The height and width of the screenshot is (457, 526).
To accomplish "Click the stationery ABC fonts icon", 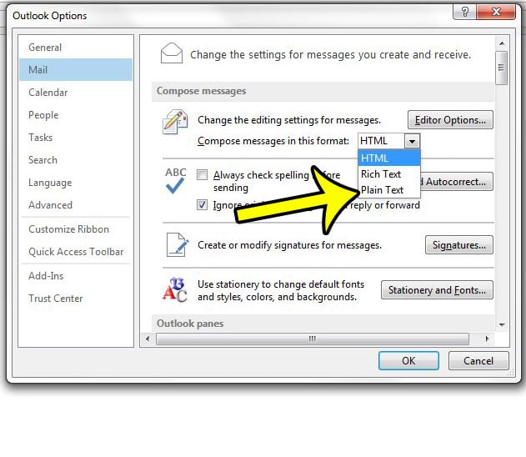I will tap(175, 289).
